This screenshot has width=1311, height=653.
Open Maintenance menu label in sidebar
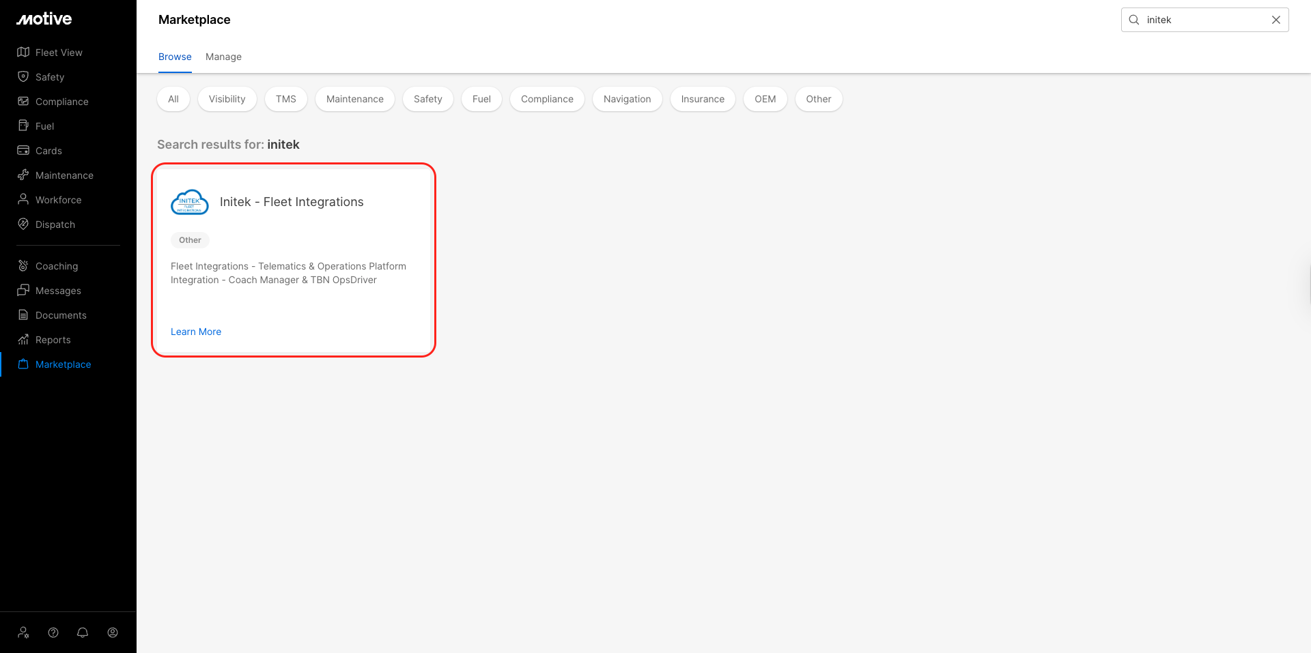(x=64, y=175)
